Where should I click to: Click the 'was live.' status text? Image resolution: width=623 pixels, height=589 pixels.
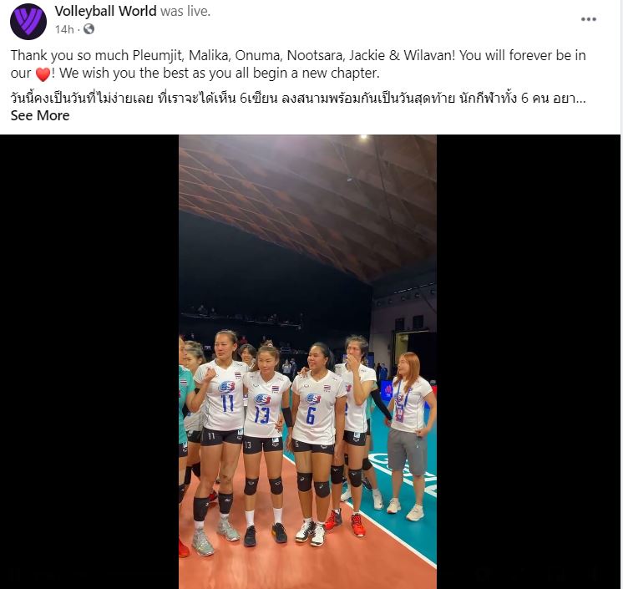click(185, 11)
